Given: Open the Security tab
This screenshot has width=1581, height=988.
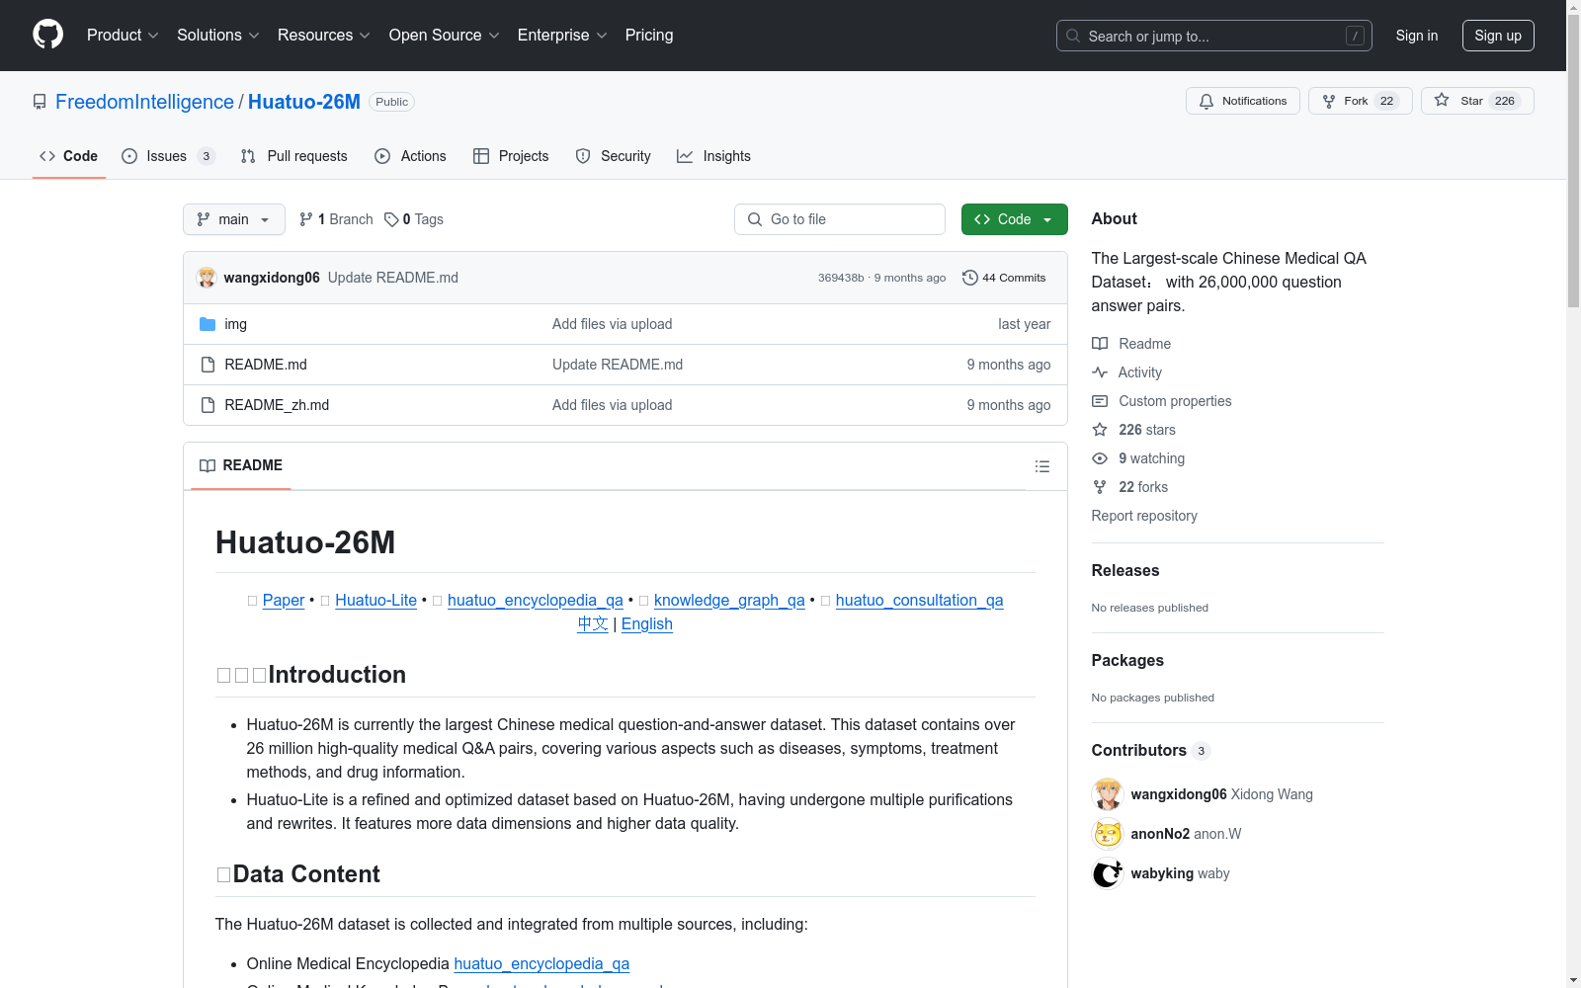Looking at the screenshot, I should pyautogui.click(x=613, y=156).
